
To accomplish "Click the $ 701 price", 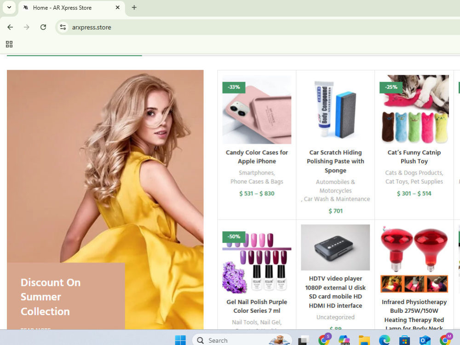I will point(335,211).
